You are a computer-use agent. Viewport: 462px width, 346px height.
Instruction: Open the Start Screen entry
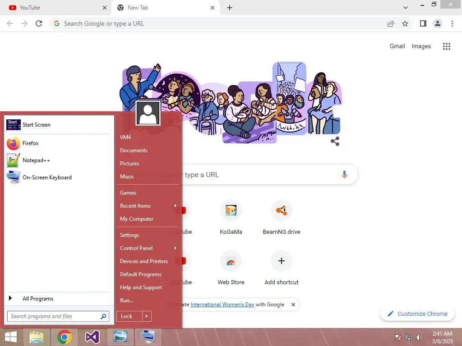[x=58, y=125]
